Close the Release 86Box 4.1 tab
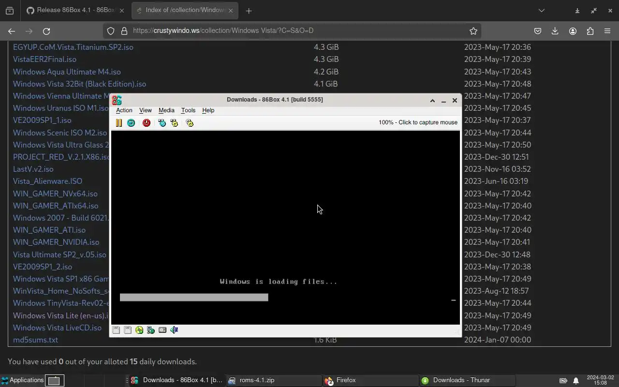619x387 pixels. 122,10
